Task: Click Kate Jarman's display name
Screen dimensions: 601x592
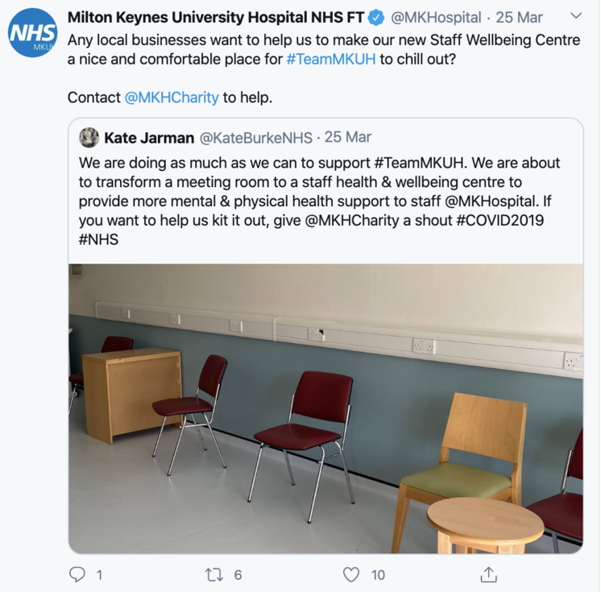Action: pos(149,138)
